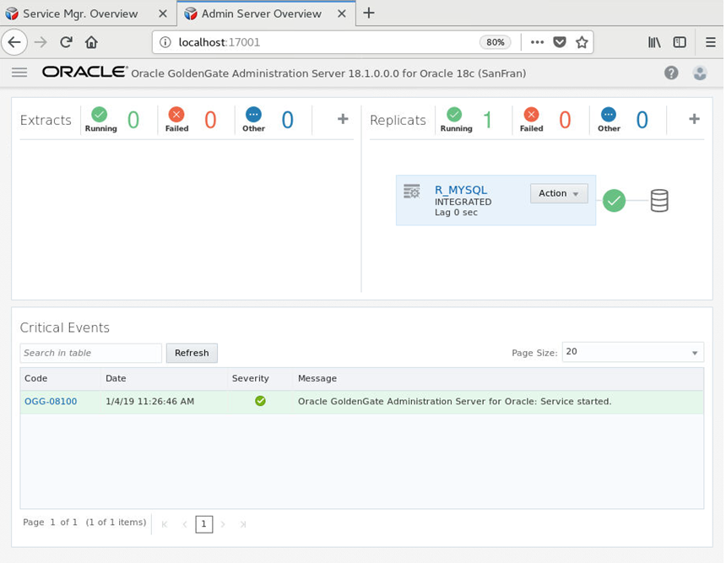Click the Refresh button in Critical Events
726x563 pixels.
[x=192, y=353]
